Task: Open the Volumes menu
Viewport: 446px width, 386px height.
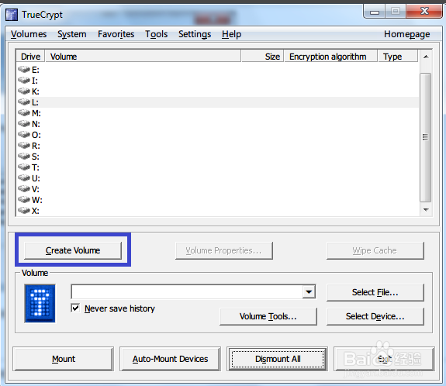Action: tap(29, 34)
